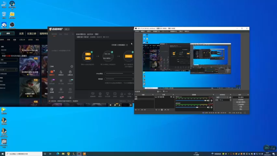Open 桌面音频 mixer gear settings
The height and width of the screenshot is (156, 277).
212,107
